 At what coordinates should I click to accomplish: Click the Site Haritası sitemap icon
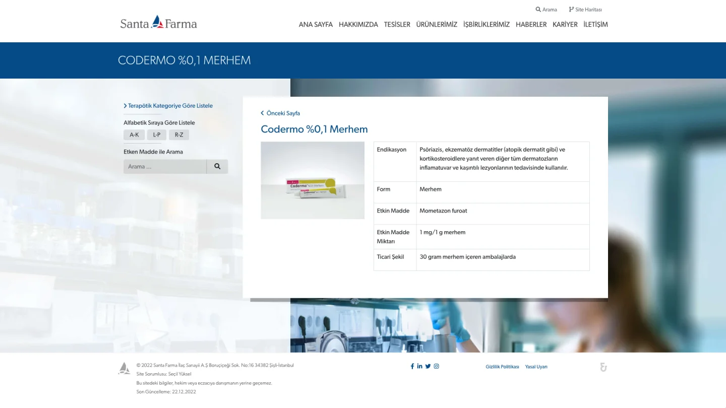(x=571, y=10)
